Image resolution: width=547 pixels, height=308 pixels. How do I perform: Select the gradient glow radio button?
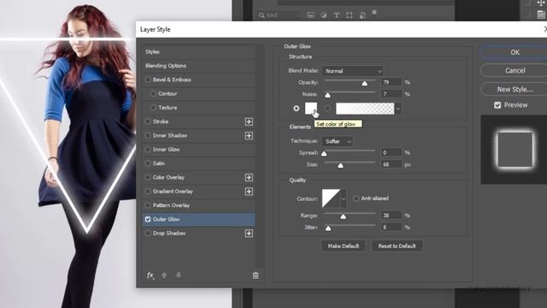click(326, 109)
